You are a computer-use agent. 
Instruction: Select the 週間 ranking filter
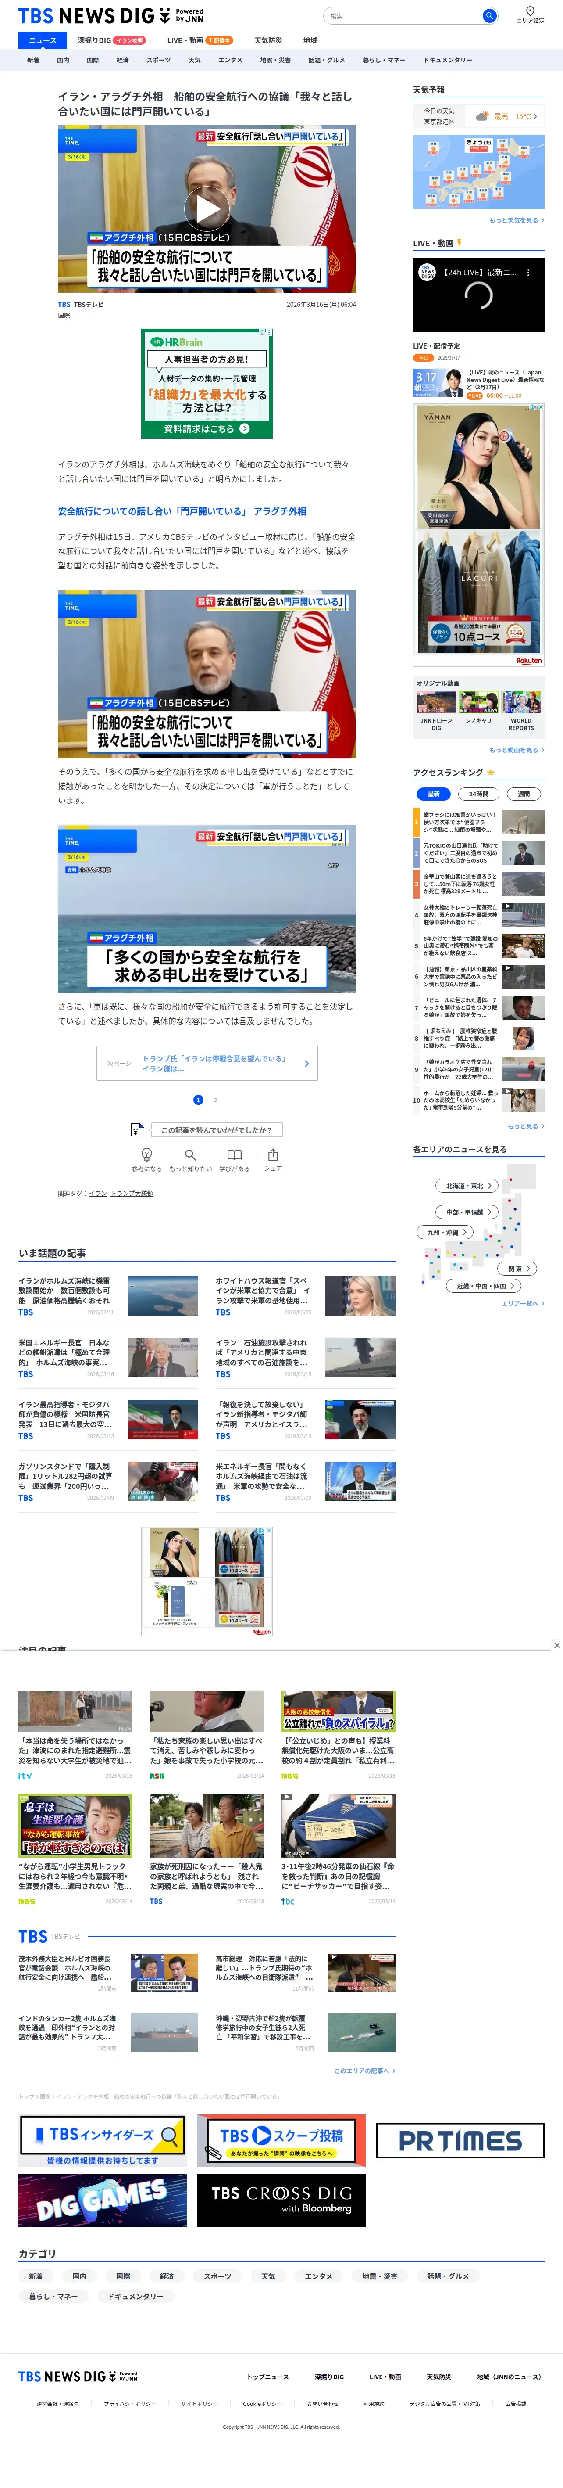click(x=524, y=794)
